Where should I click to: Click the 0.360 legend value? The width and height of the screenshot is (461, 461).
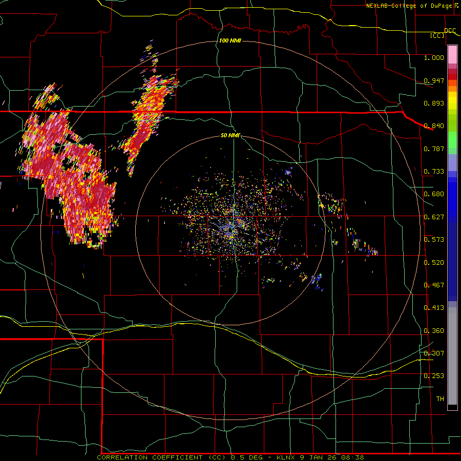point(434,331)
